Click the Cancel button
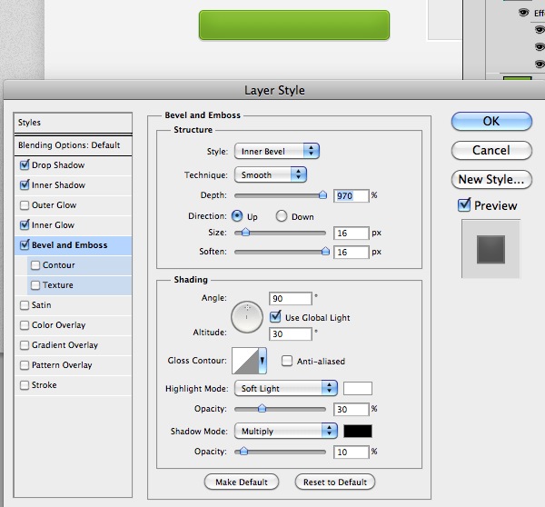This screenshot has height=507, width=545. coord(491,150)
